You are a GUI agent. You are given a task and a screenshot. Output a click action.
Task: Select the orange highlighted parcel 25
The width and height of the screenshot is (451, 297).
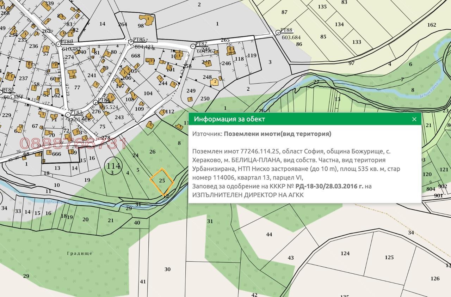point(162,181)
